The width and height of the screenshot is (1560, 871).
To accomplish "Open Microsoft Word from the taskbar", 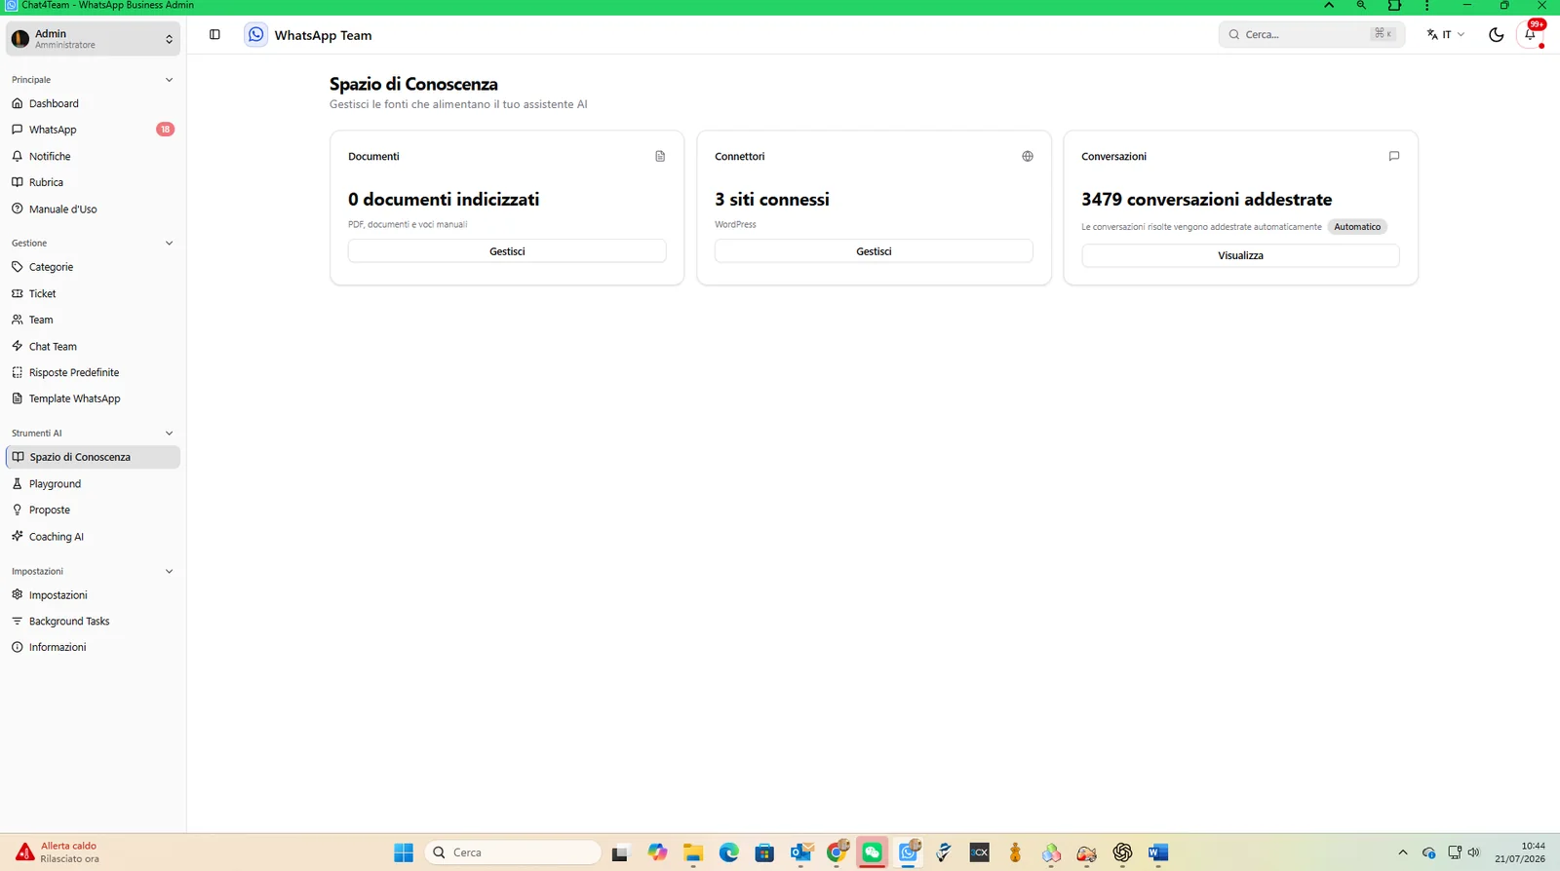I will [x=1157, y=852].
